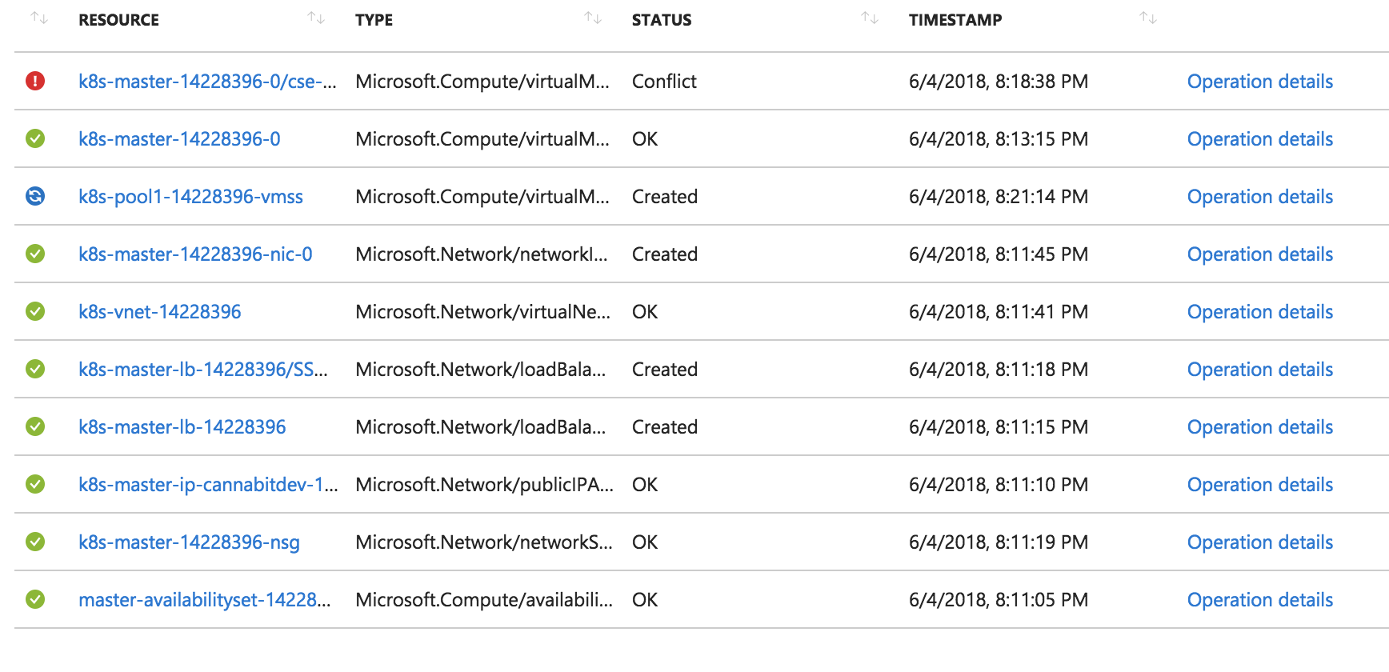Click the blue in-progress icon for k8s-pool1-14228396-vmss
This screenshot has height=672, width=1389.
pos(35,196)
